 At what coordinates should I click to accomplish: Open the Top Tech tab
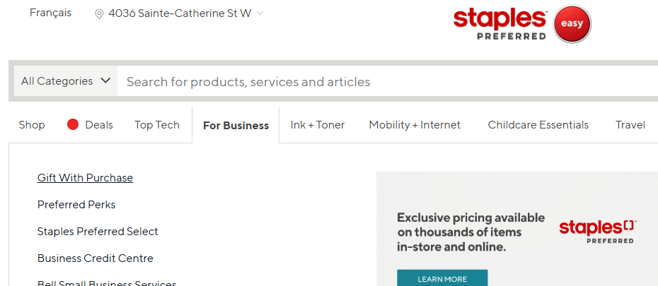tap(157, 125)
